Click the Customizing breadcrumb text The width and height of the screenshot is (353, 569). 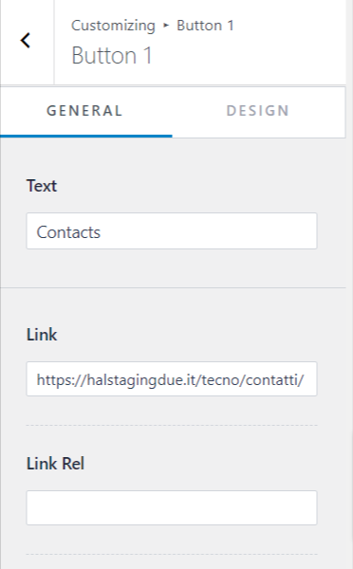(x=113, y=26)
